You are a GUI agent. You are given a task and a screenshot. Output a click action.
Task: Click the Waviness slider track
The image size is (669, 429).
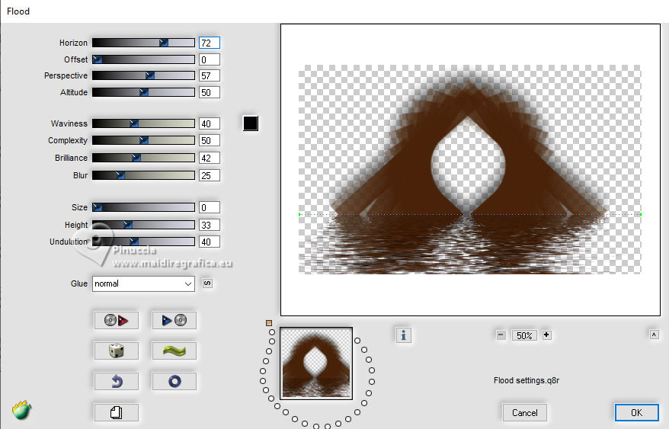(143, 123)
